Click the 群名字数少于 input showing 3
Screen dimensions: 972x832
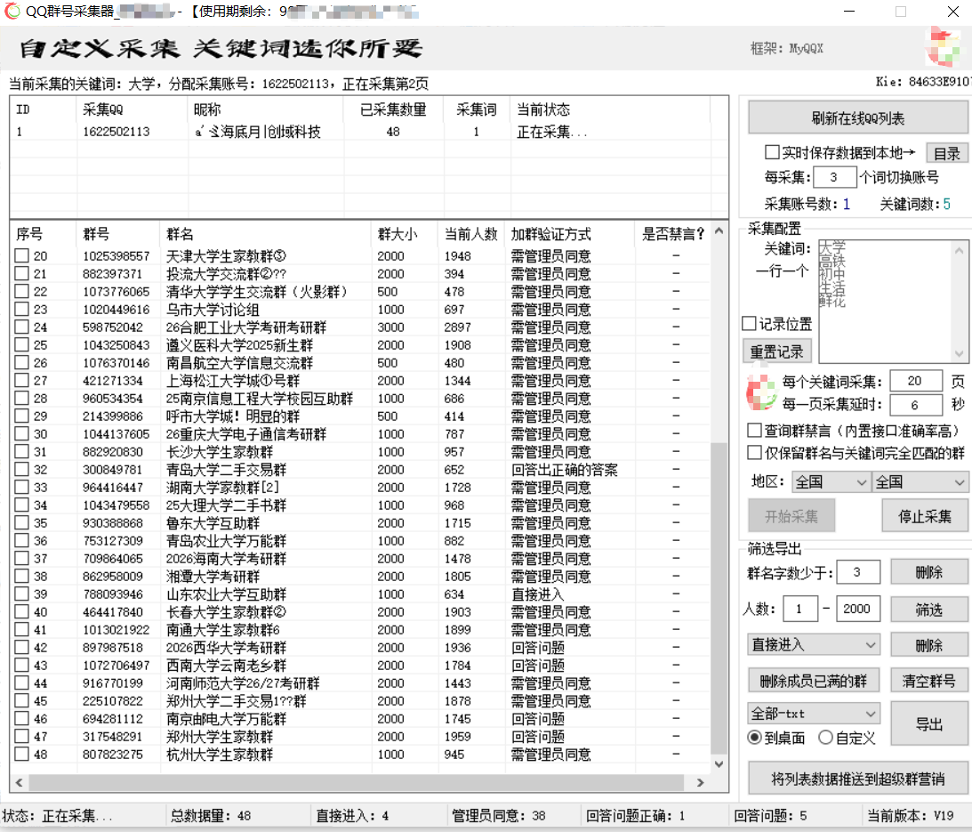click(x=858, y=572)
